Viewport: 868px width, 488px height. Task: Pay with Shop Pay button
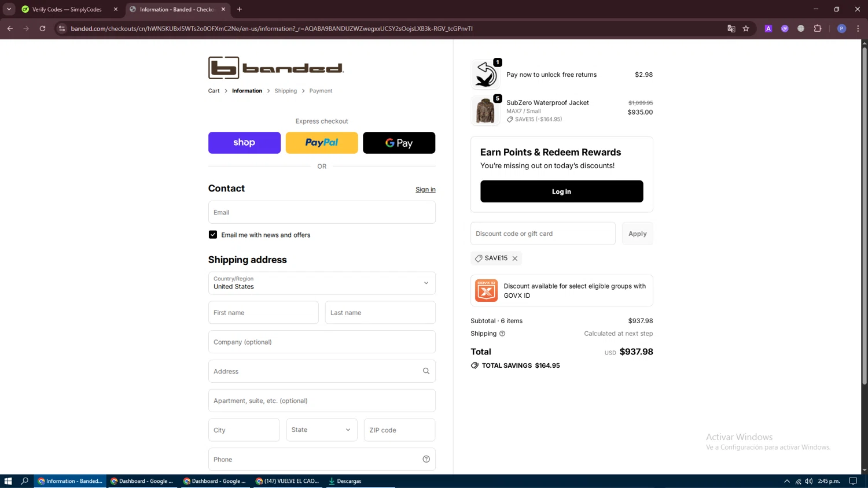click(x=244, y=143)
